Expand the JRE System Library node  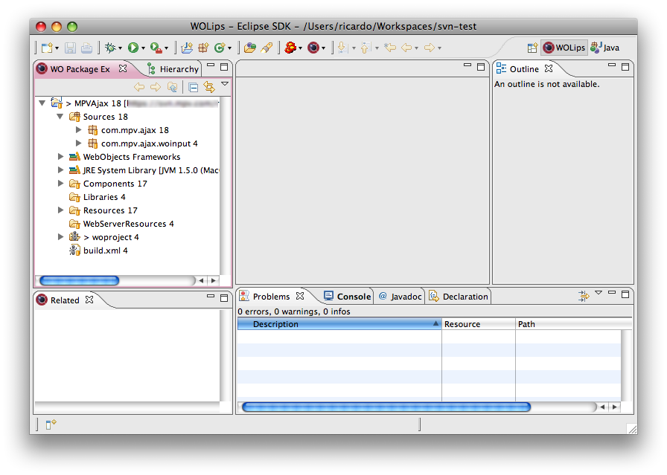(60, 170)
